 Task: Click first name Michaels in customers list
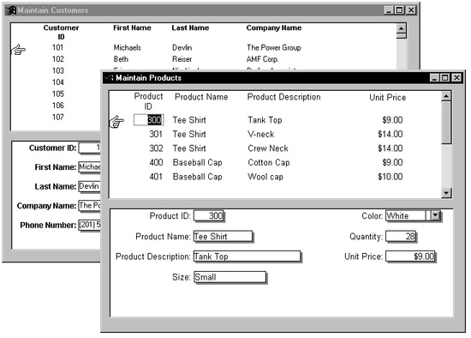[x=128, y=47]
